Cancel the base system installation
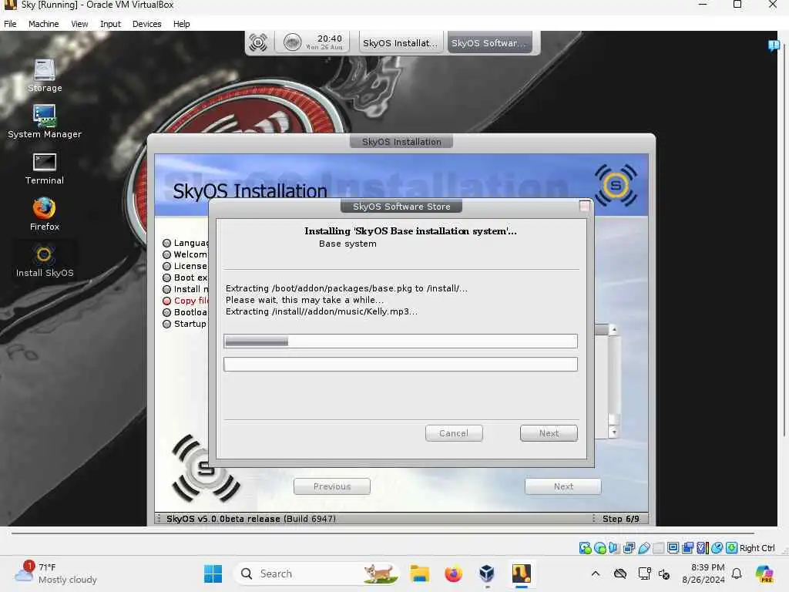The height and width of the screenshot is (592, 789). coord(453,433)
